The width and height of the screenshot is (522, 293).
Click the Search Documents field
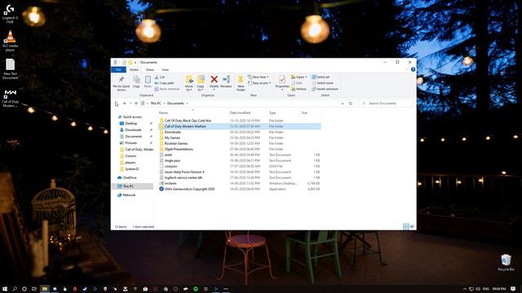(x=386, y=103)
